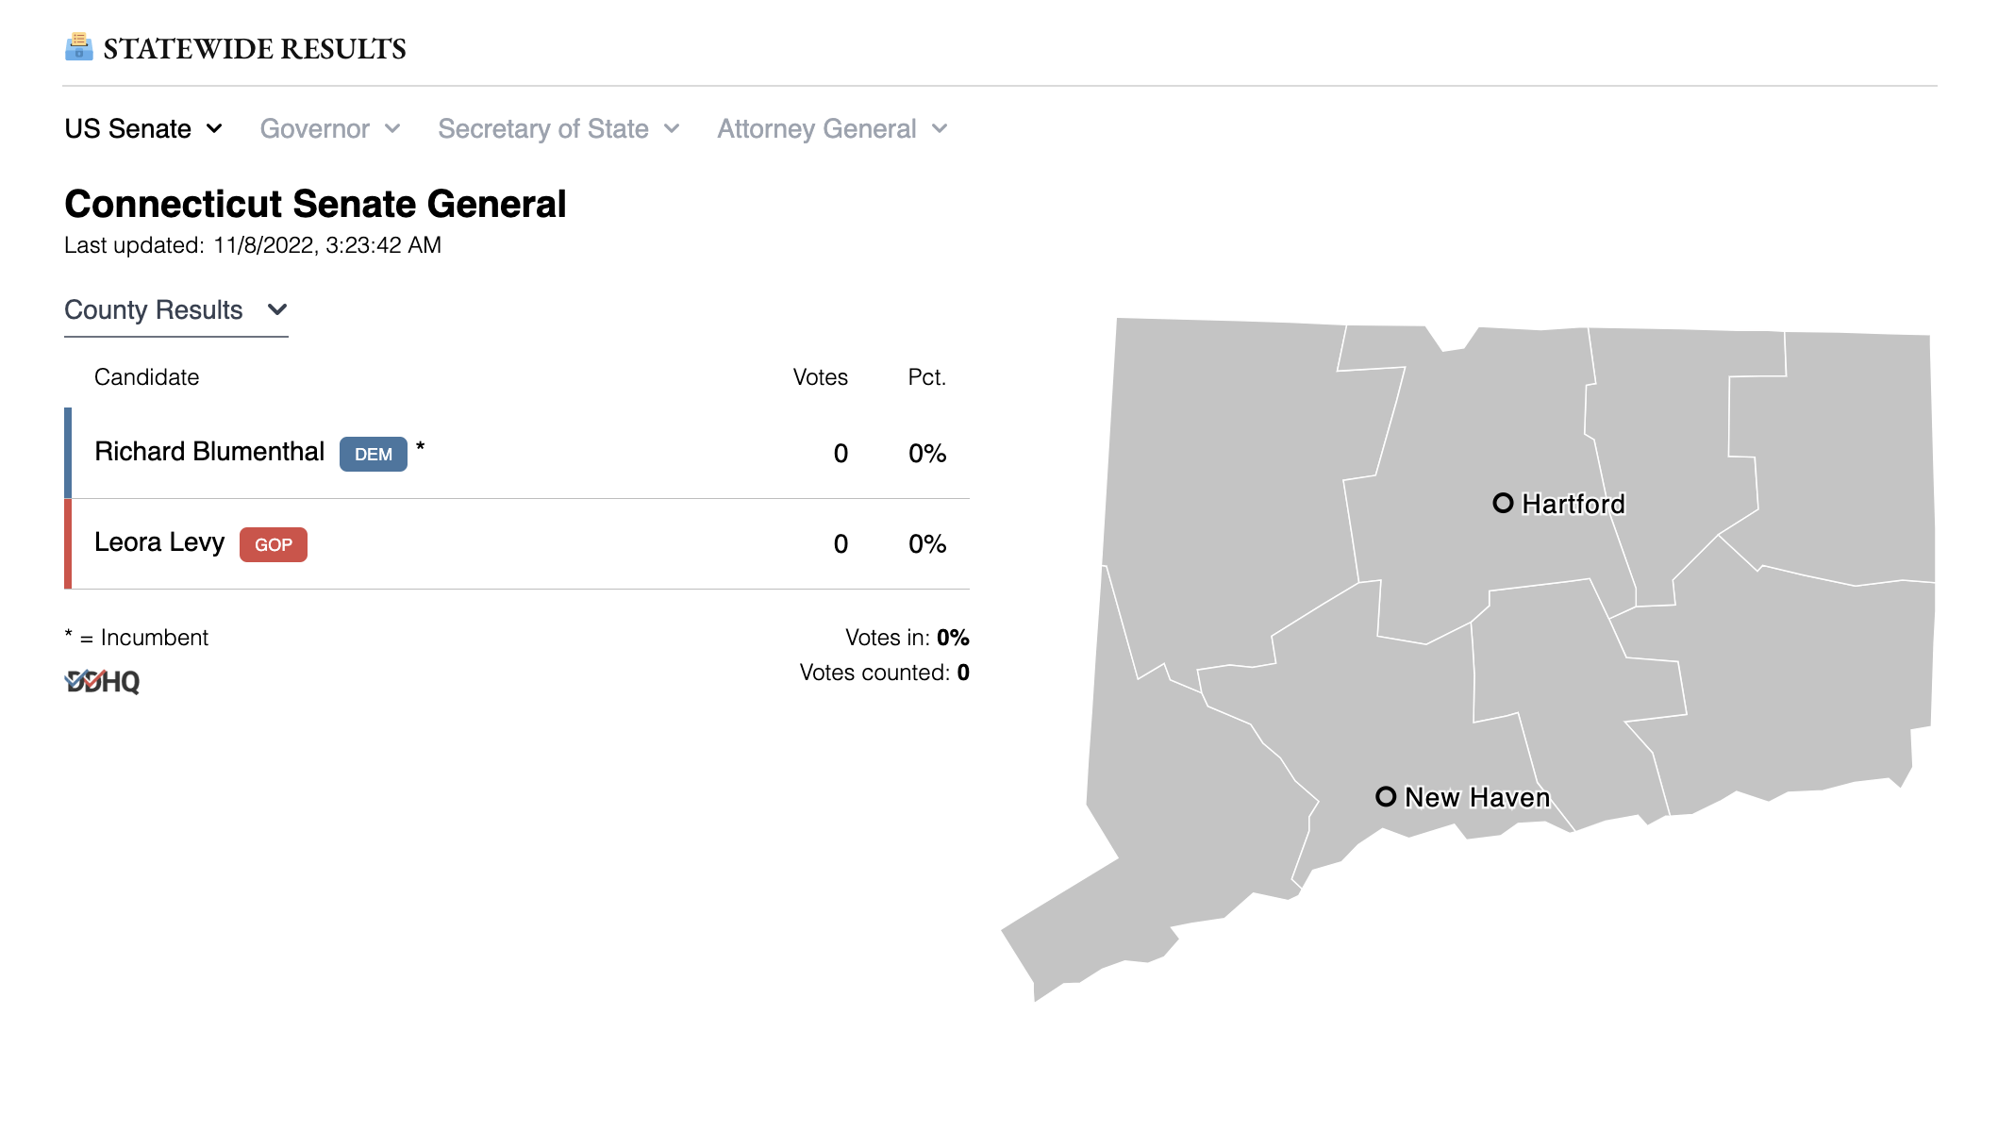Viewport: 1998px width, 1131px height.
Task: Click the Votes in percentage value
Action: (x=954, y=638)
